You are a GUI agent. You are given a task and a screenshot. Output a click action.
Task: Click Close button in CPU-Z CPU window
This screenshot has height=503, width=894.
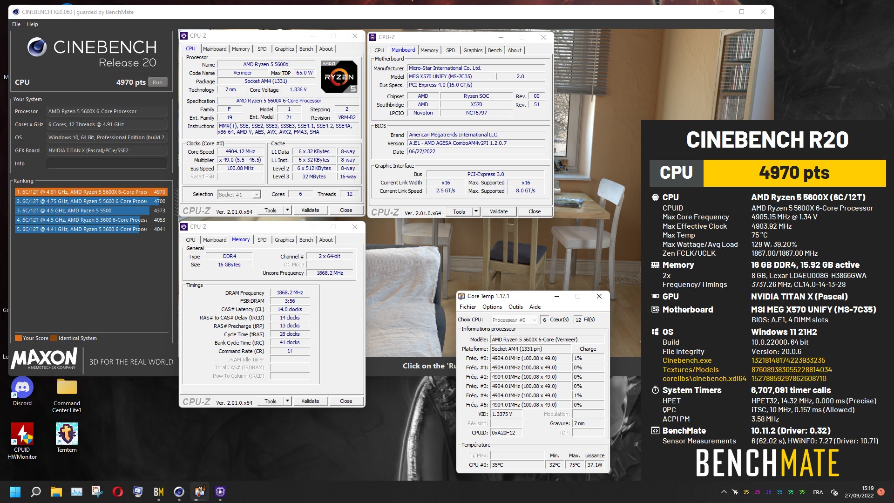point(346,210)
